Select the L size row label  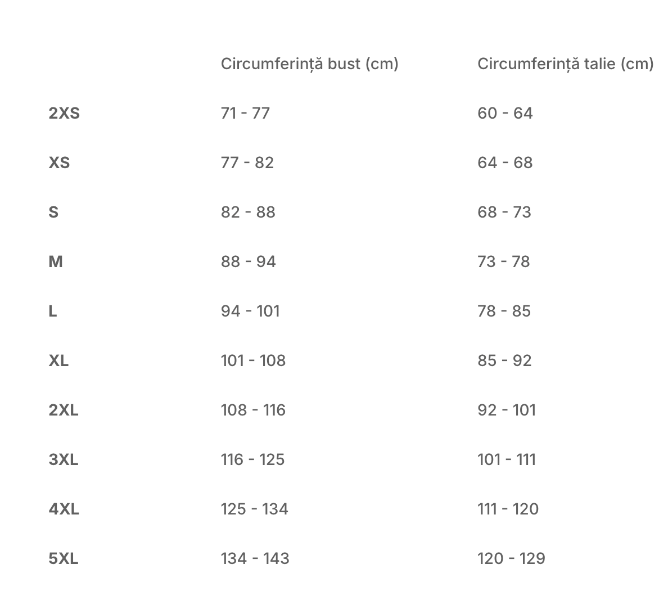coord(52,311)
